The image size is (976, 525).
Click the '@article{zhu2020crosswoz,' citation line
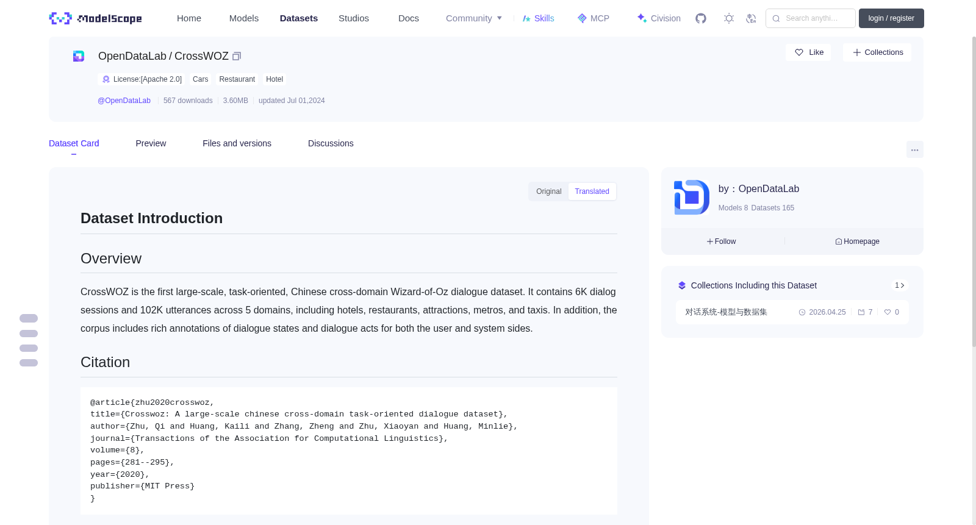(152, 402)
